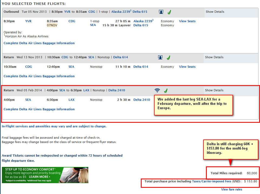Screen dimensions: 260x194
Task: Click the Wed 05 Feb 2014 return date
Action: point(29,90)
